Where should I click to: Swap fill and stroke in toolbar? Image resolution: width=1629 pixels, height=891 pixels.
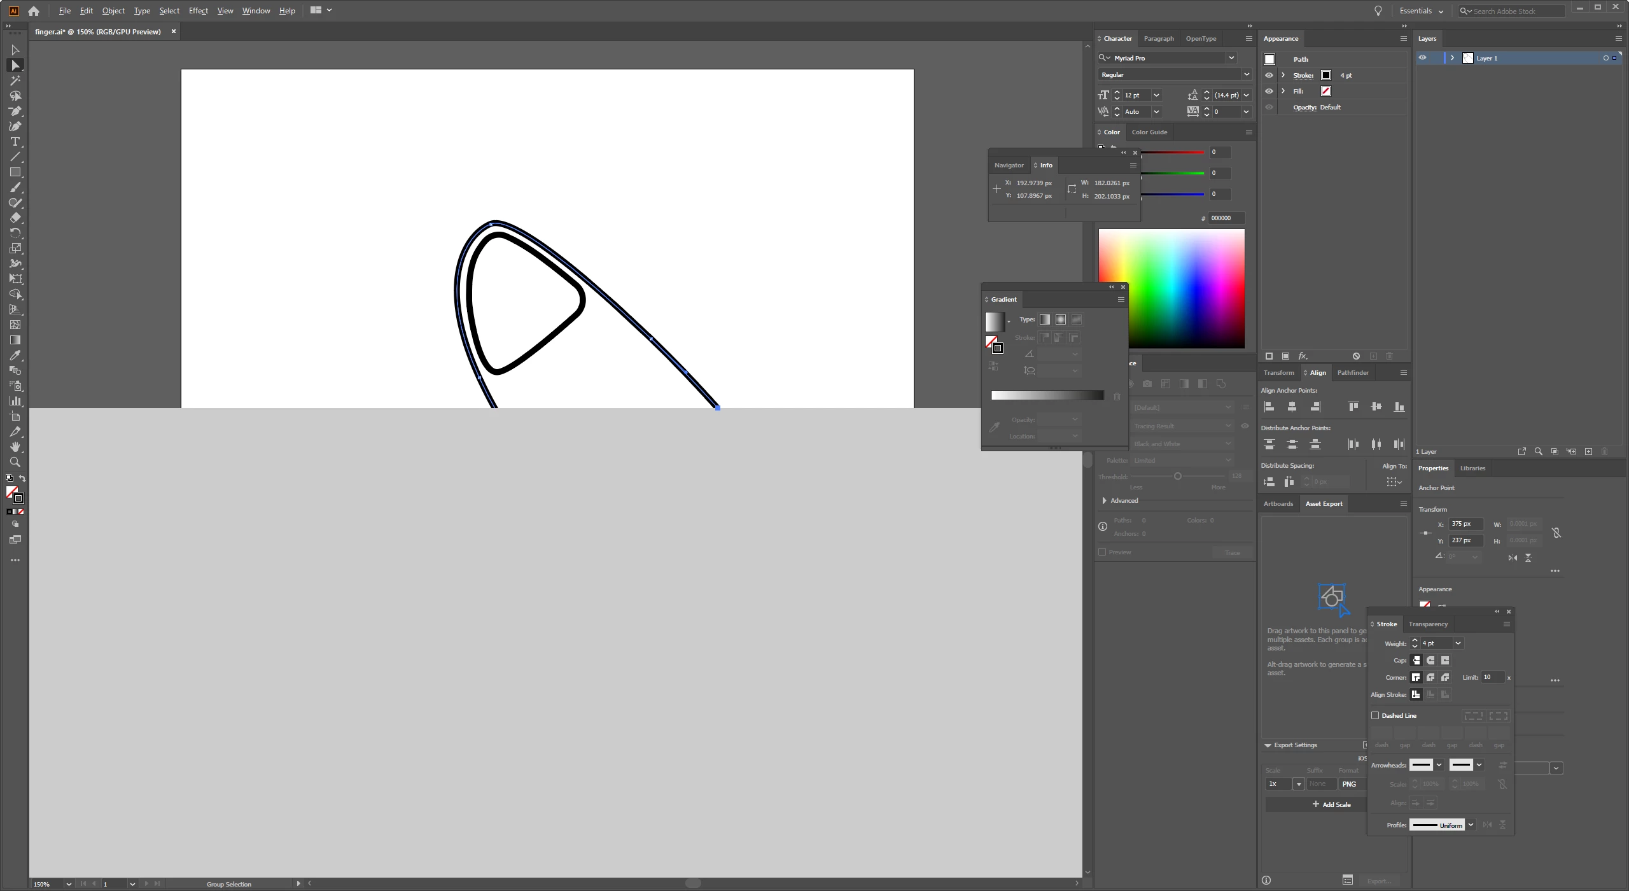pos(22,478)
